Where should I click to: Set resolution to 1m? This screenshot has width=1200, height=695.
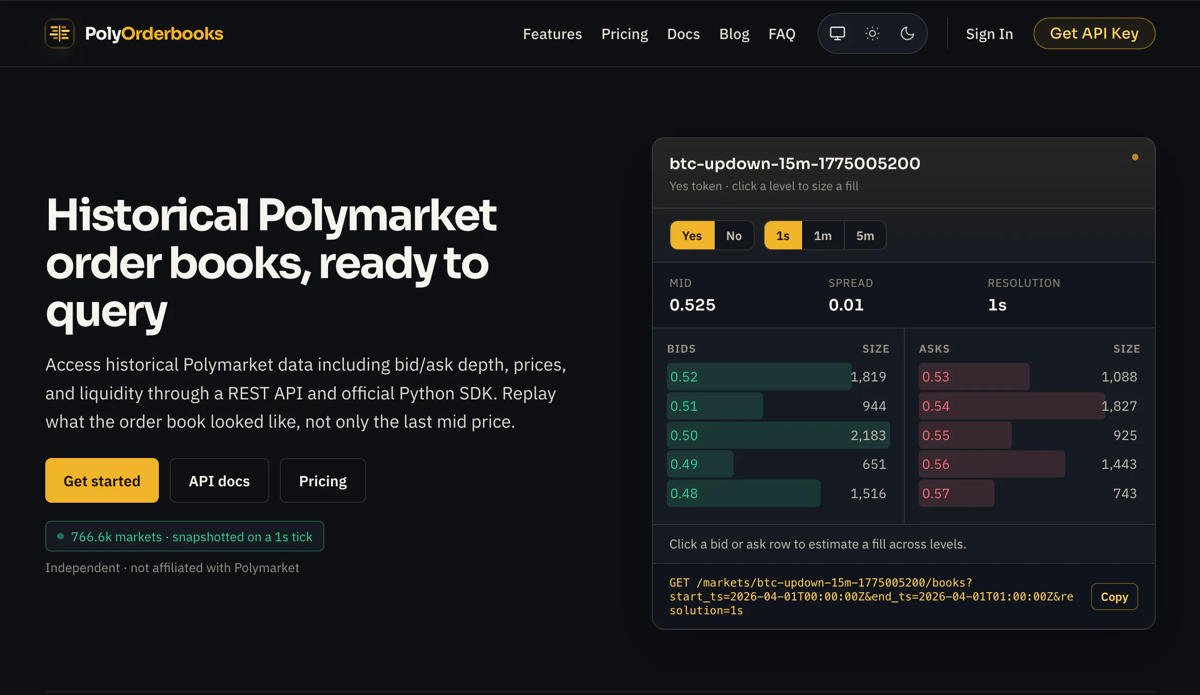[823, 235]
